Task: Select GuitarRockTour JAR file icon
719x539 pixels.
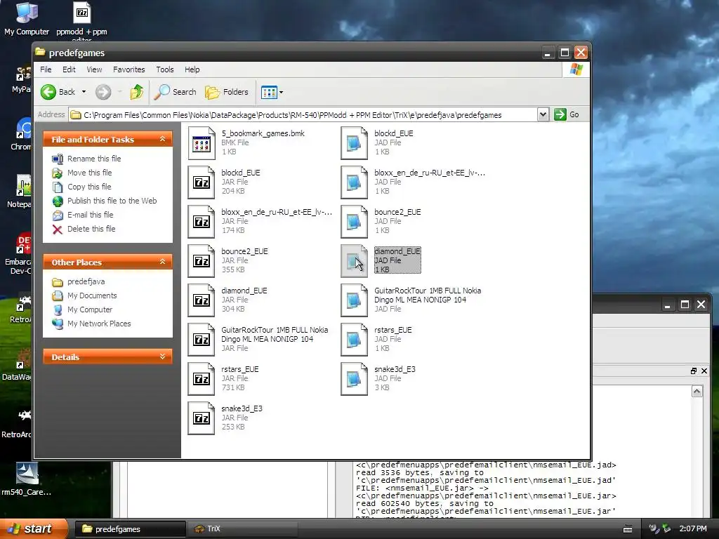Action: click(x=202, y=340)
